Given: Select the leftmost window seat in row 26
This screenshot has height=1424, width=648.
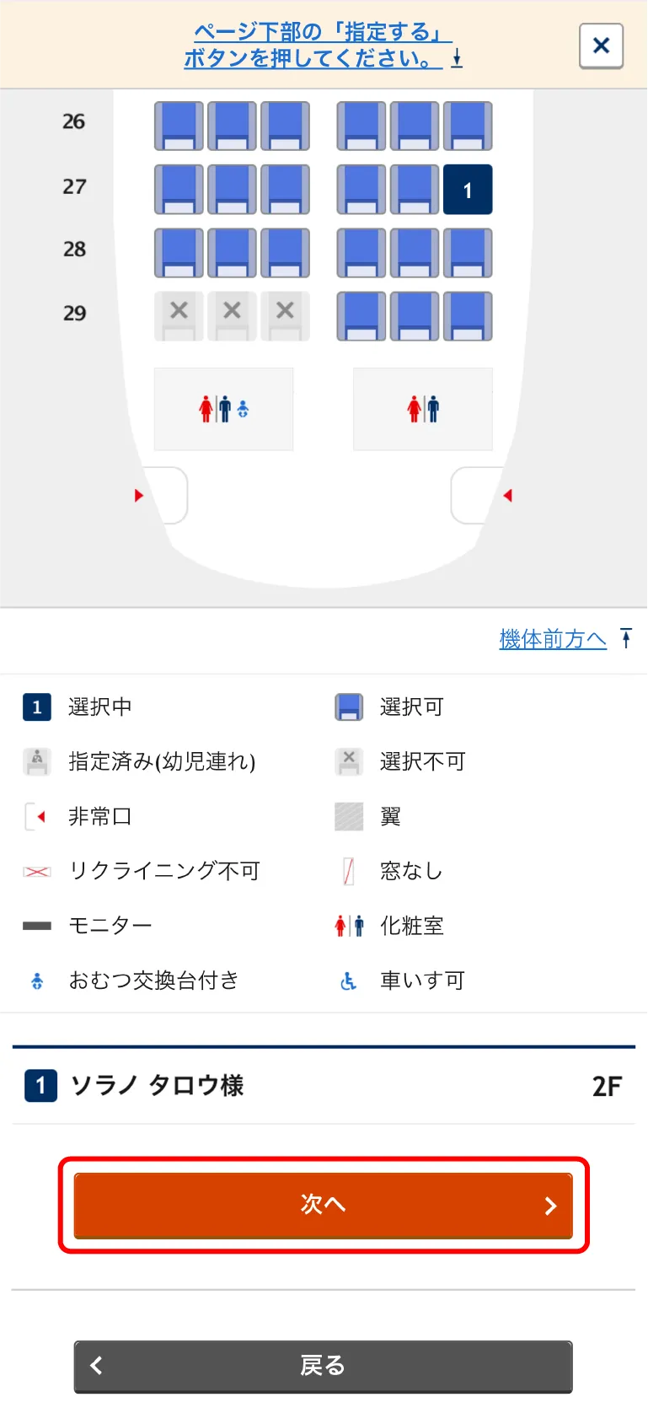Looking at the screenshot, I should 178,125.
